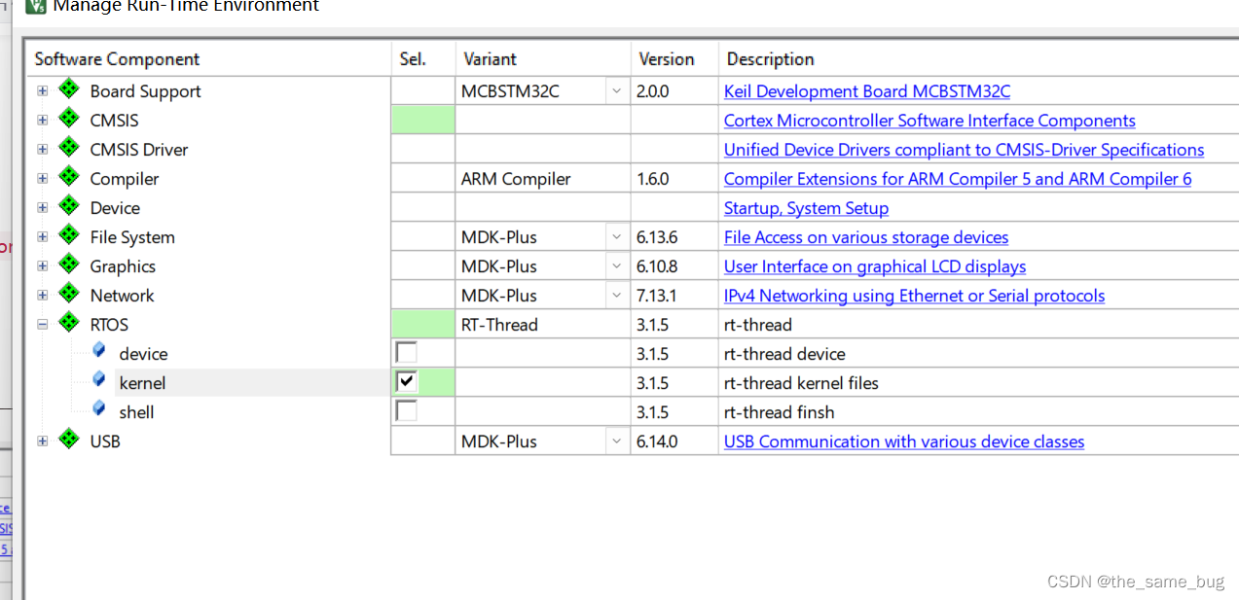
Task: Open the File System MDK-Plus variant dropdown
Action: tap(616, 237)
